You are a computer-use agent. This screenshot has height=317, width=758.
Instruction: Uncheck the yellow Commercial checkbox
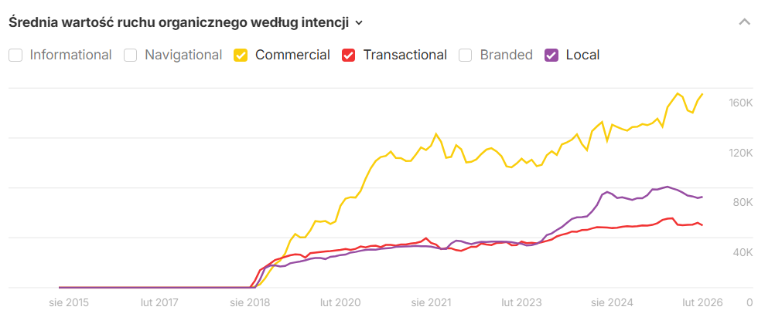pos(241,55)
